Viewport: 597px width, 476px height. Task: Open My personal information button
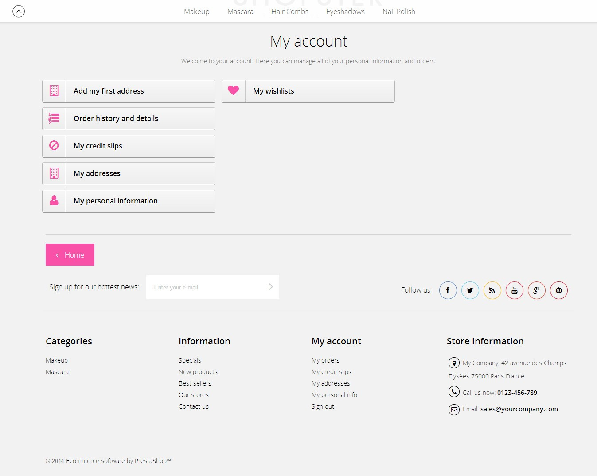point(129,201)
